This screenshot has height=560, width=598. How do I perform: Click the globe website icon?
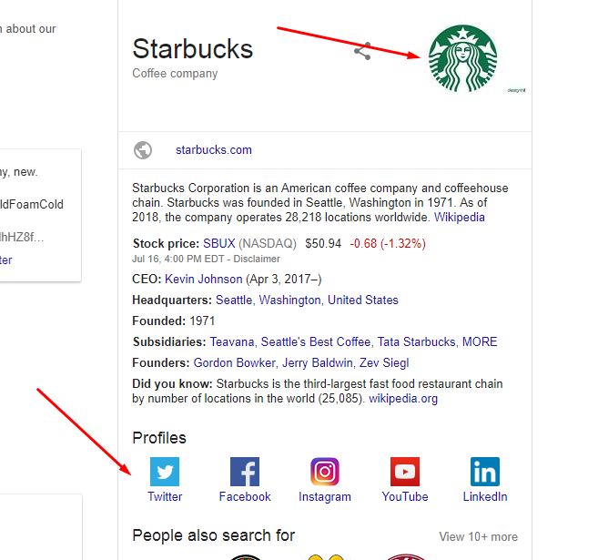point(143,150)
